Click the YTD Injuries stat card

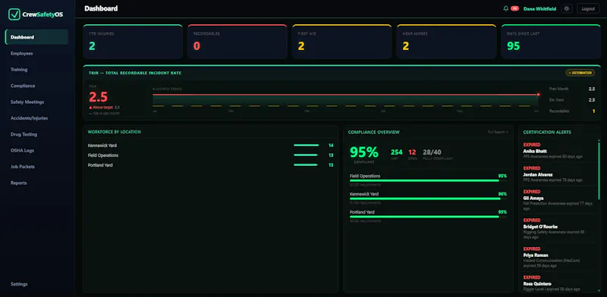[133, 42]
